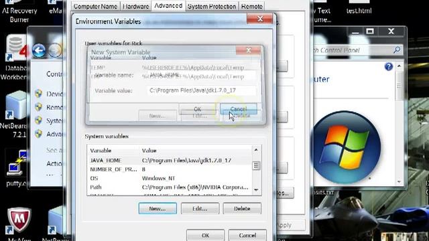This screenshot has height=241, width=429.
Task: Click shield icon beside Remote settings link
Action: coord(39,107)
